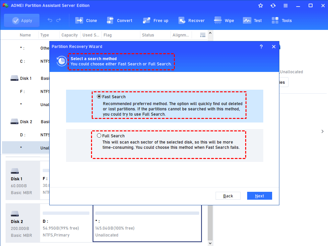328x246 pixels.
Task: Select unallocated row under Disk 1
Action: tap(26, 104)
